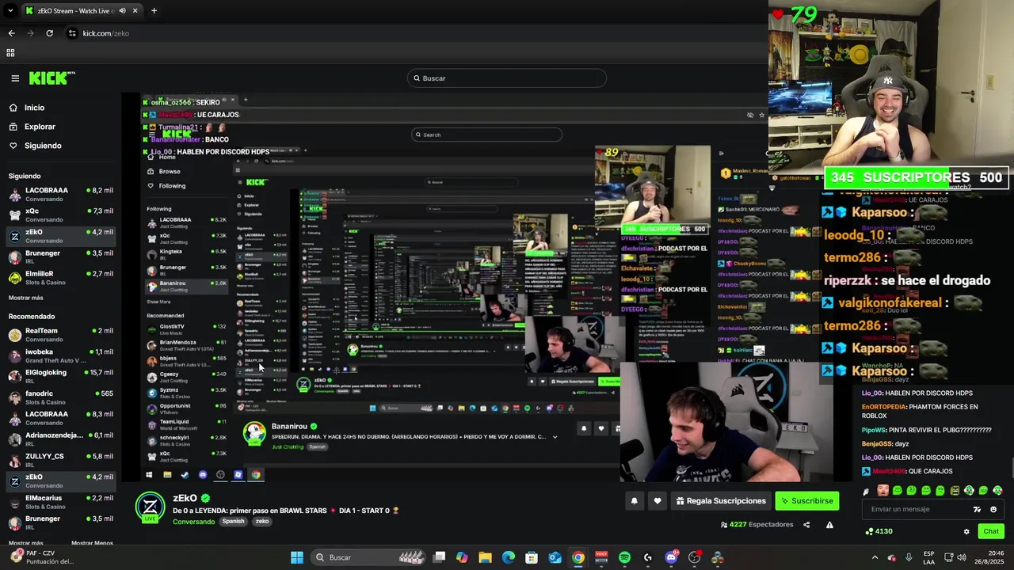Toggle follow heart for zEkO
The height and width of the screenshot is (570, 1014).
click(657, 500)
